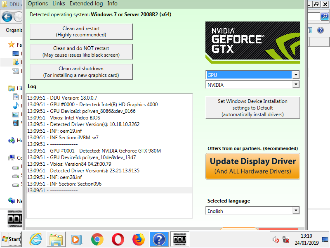
Task: Select log line Intel(R) HD Graphics 4000
Action: point(109,105)
